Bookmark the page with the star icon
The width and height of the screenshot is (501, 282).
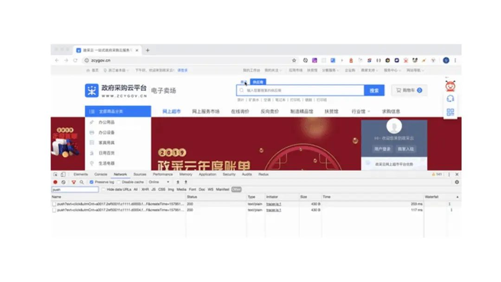[x=294, y=60]
